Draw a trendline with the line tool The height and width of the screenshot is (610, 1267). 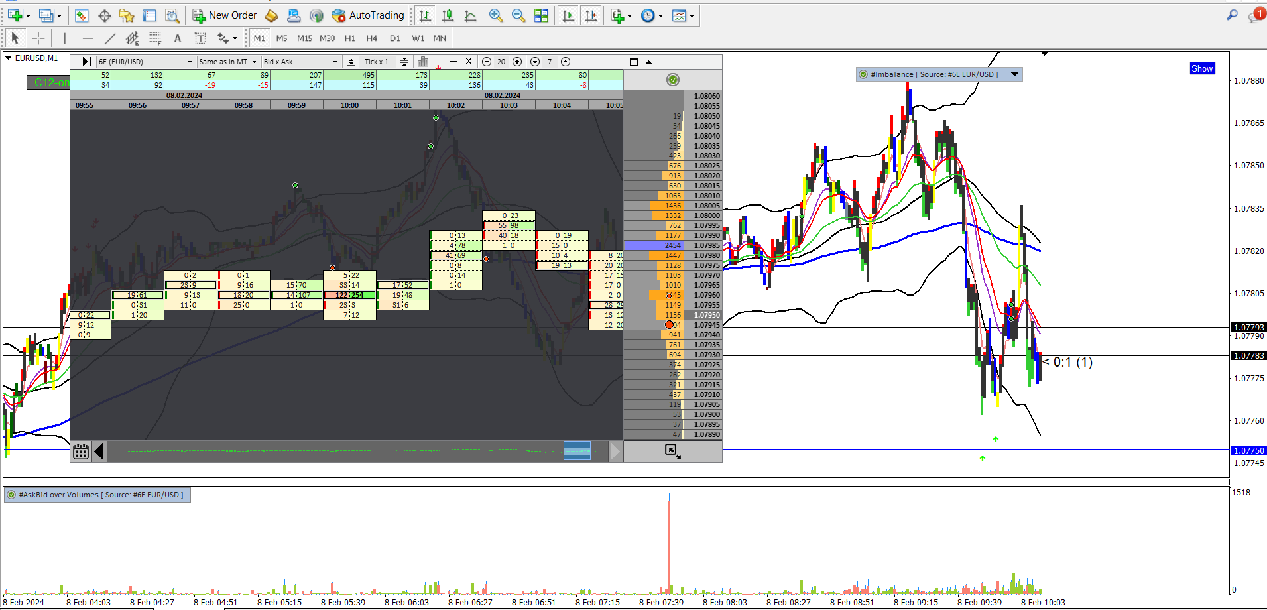tap(110, 38)
